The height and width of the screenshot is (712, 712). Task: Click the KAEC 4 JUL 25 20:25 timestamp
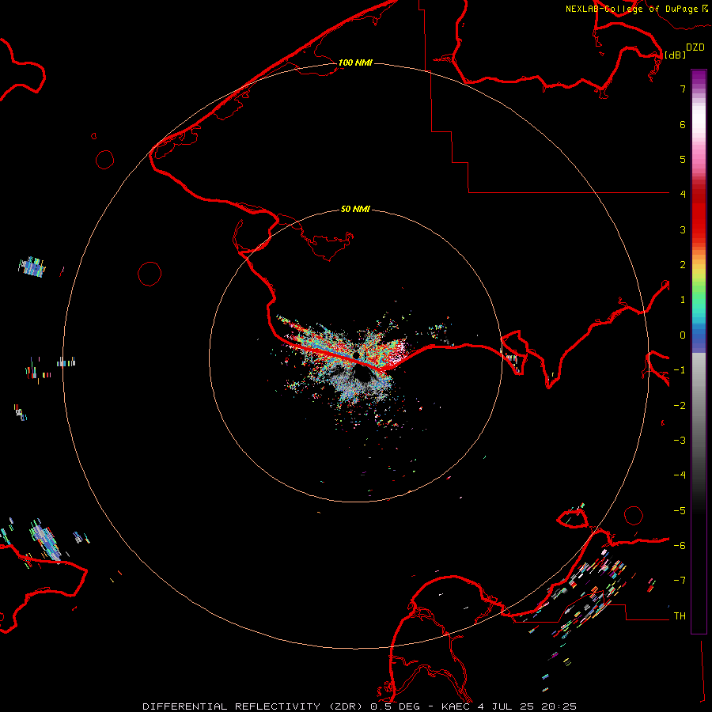point(509,706)
